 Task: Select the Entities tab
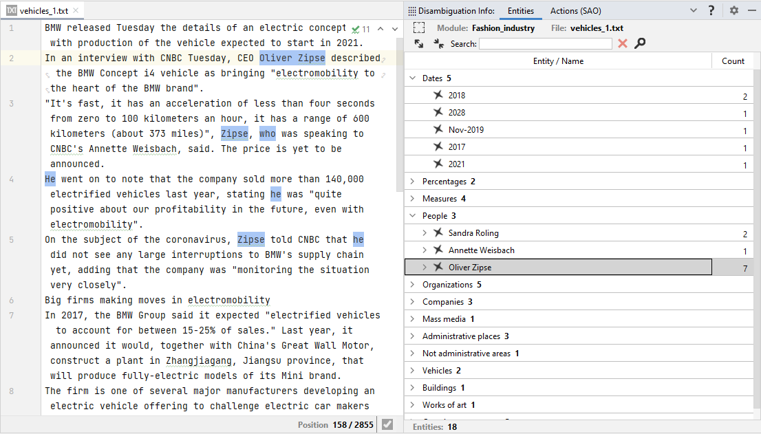[521, 10]
